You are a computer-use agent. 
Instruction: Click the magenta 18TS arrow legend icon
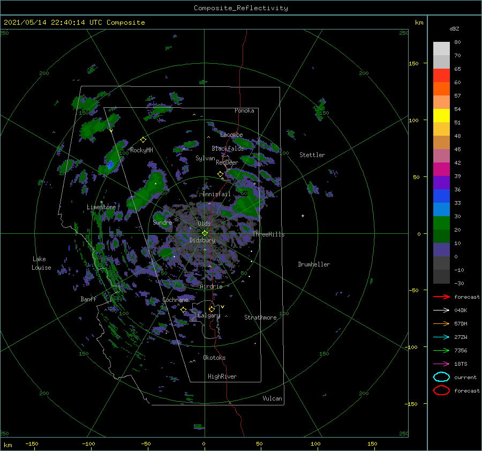tap(441, 364)
